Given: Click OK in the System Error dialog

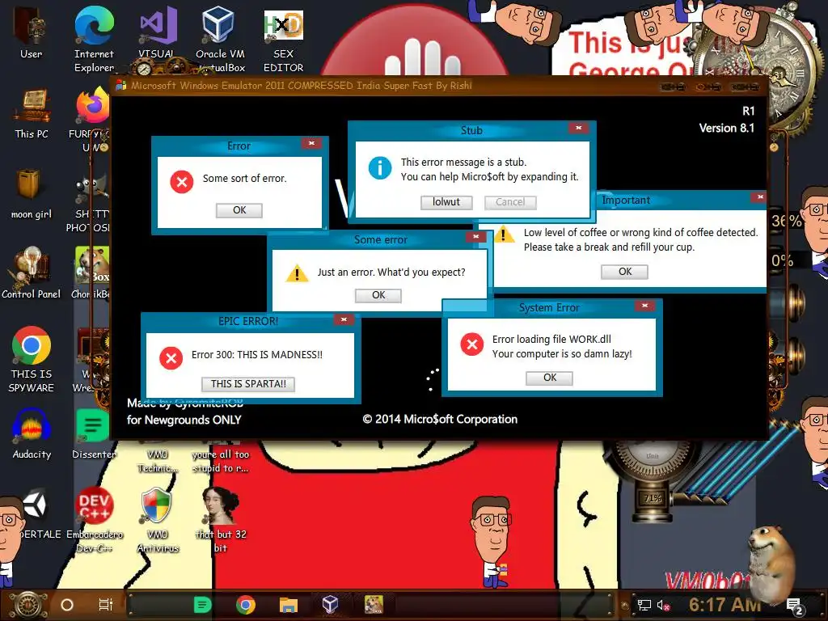Looking at the screenshot, I should (x=550, y=378).
